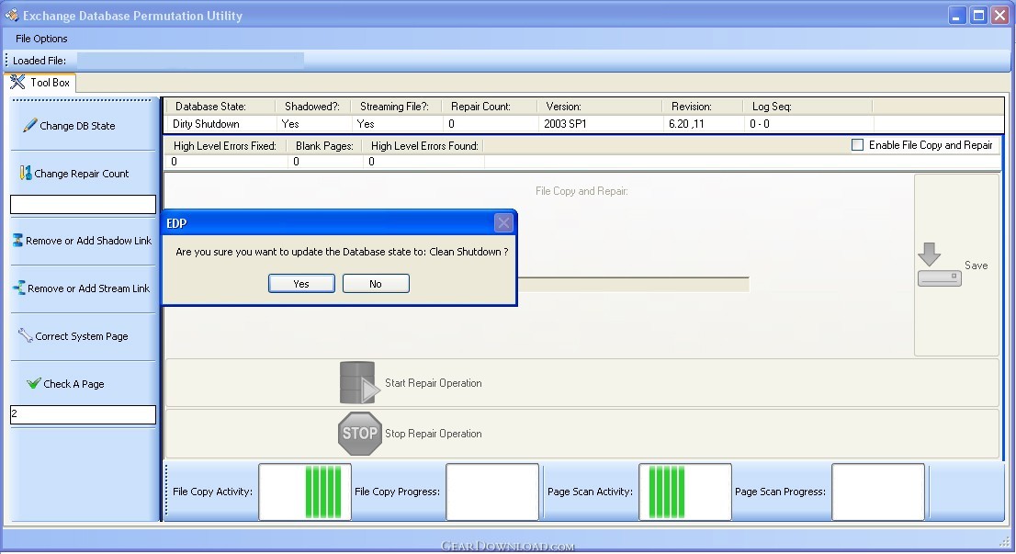
Task: Click the 6.20 ,11 revision value
Action: tap(686, 124)
